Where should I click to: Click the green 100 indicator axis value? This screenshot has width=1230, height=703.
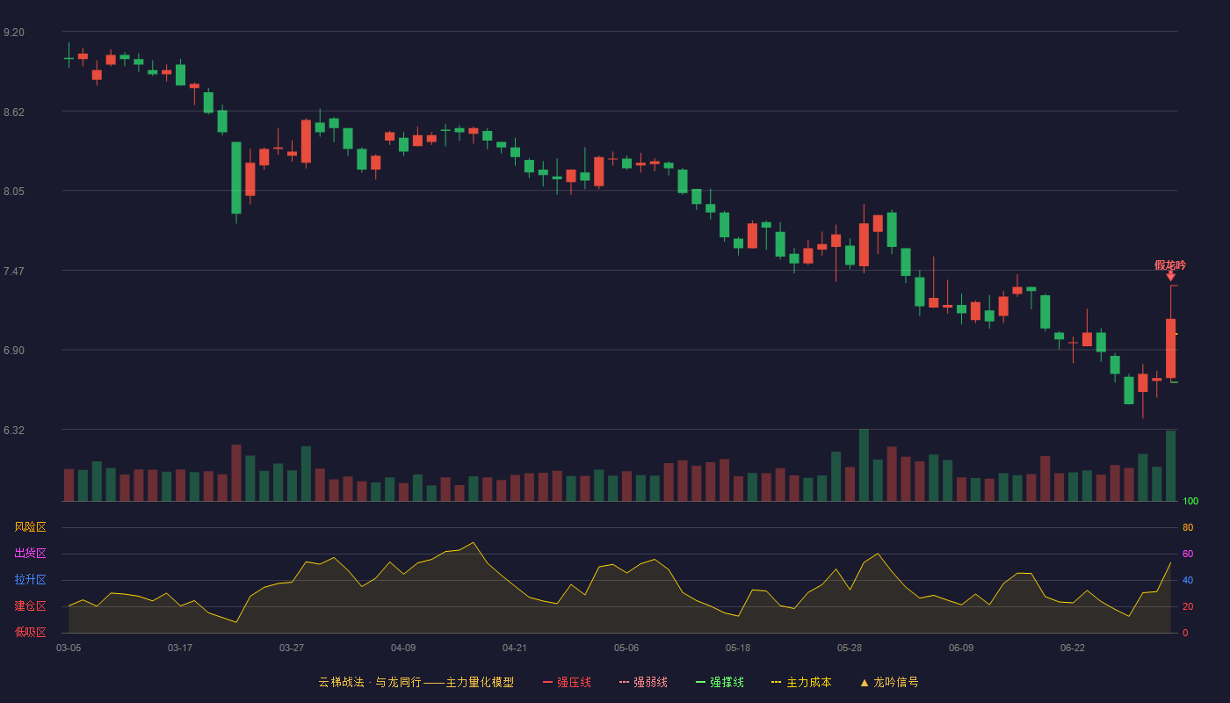click(1190, 502)
